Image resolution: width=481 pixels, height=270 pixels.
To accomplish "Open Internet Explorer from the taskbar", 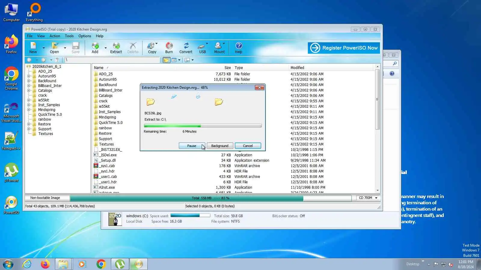I will [27, 264].
